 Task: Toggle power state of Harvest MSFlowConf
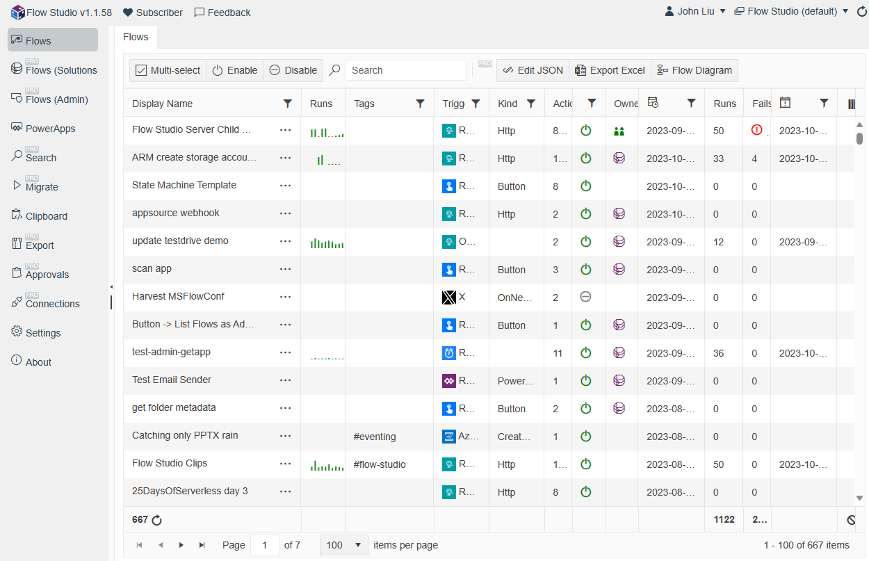coord(585,297)
